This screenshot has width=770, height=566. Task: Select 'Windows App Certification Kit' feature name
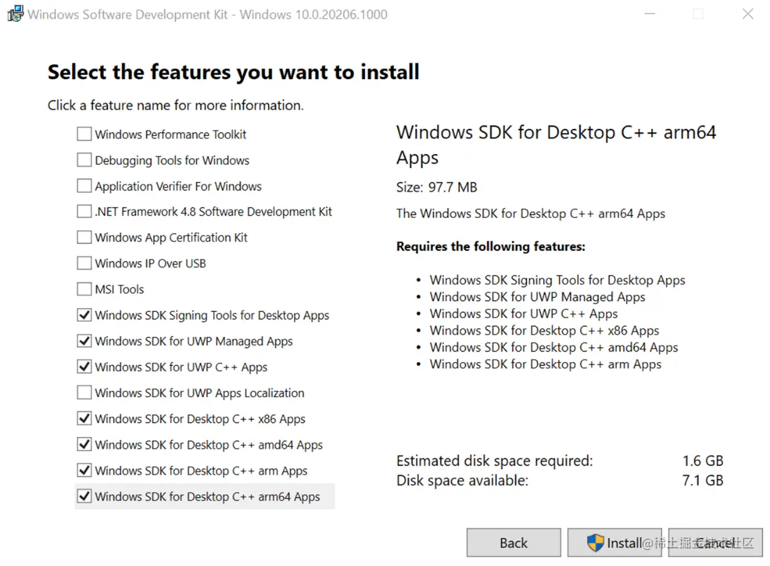[x=171, y=237]
